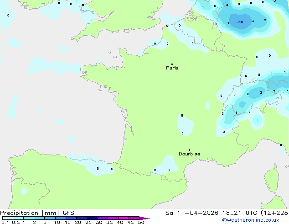Open the weatheronline.co.uk copyright link
289x224 pixels.
coord(251,220)
